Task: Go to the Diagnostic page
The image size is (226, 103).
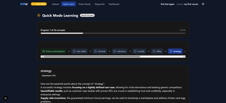Action: [x=100, y=4]
